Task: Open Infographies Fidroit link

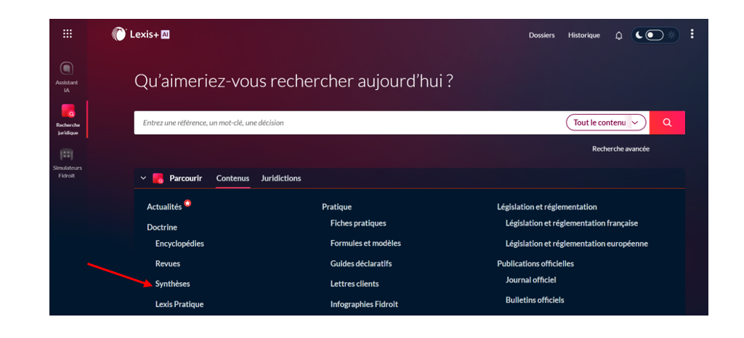Action: pos(365,305)
